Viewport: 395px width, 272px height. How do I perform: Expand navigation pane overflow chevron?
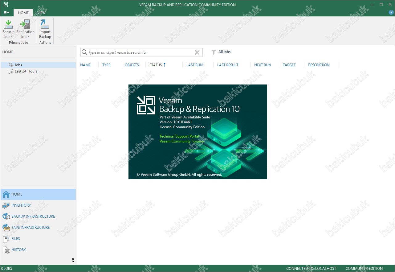pos(73,260)
